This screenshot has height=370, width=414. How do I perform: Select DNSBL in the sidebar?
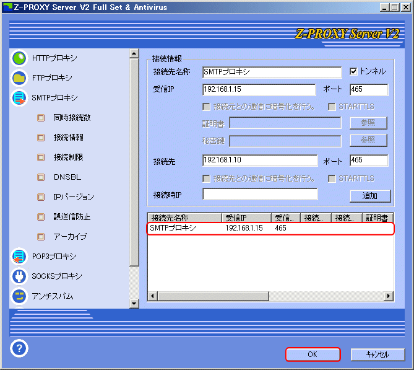67,177
